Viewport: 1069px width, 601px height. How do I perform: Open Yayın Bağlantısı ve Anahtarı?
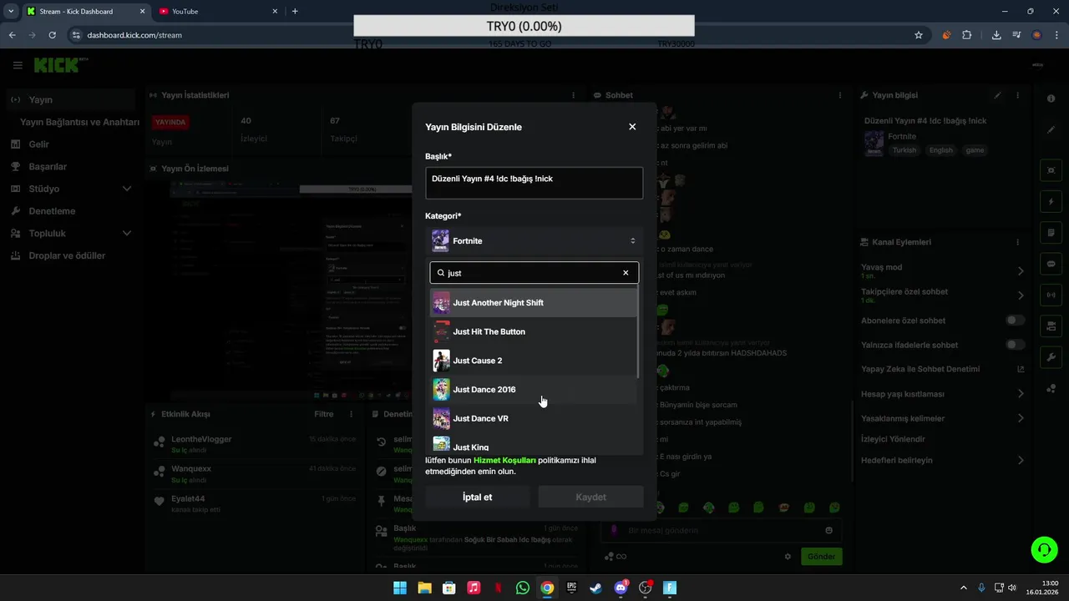pos(79,122)
